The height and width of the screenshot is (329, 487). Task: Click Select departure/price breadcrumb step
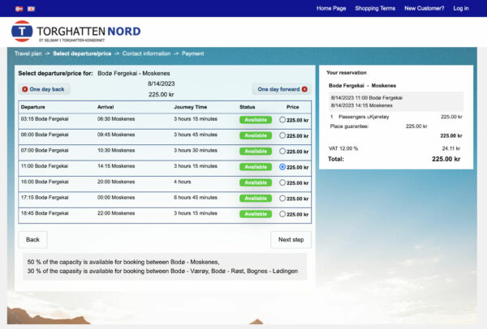click(82, 53)
